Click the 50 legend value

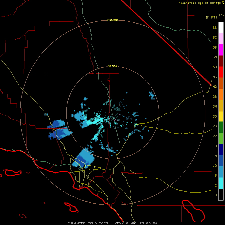pos(215,67)
